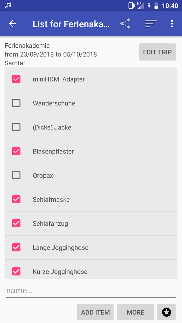This screenshot has height=323, width=182.
Task: Uncheck the miniHDMI Adapter checkbox
Action: pos(16,79)
